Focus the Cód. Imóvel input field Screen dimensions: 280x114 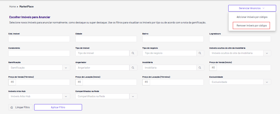click(39, 39)
